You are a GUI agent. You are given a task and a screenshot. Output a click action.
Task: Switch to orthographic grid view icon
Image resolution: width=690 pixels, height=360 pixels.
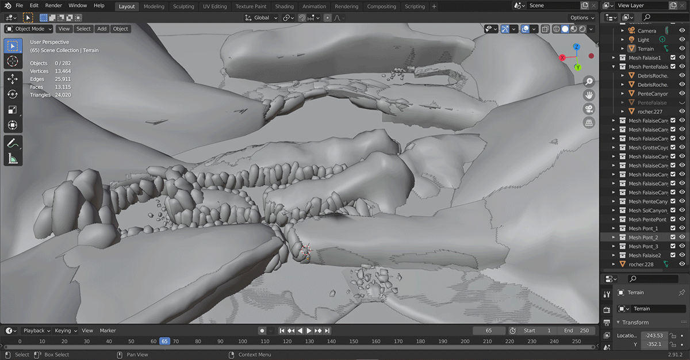[589, 122]
